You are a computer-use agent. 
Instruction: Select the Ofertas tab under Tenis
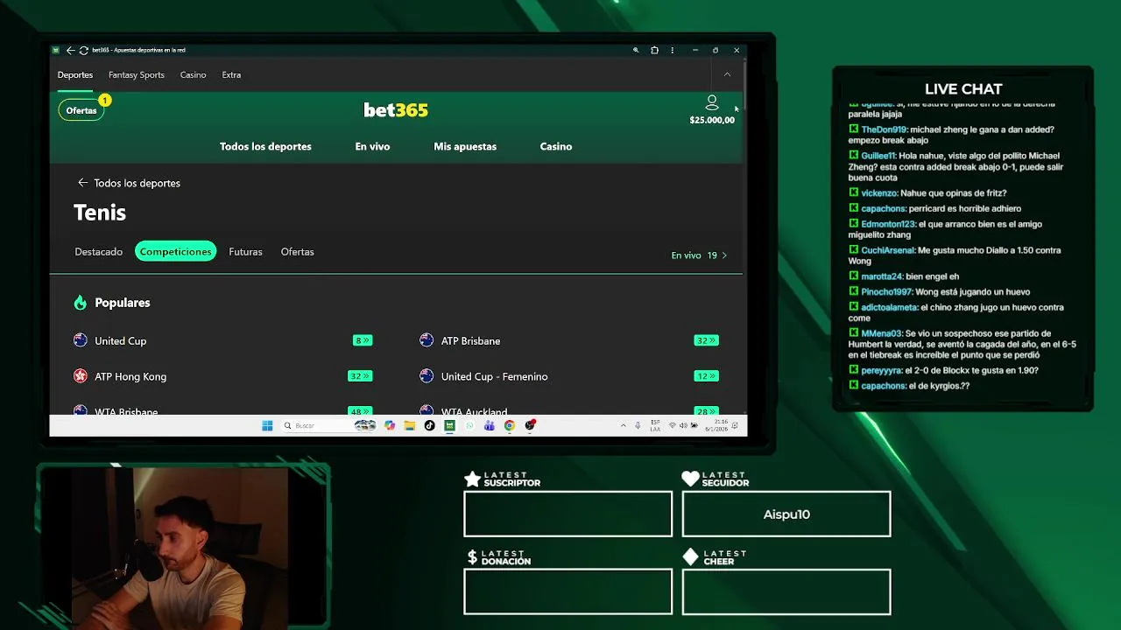[297, 252]
